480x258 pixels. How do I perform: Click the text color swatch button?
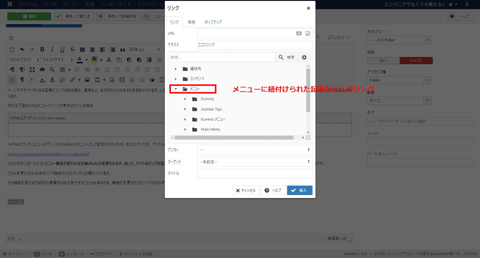[80, 60]
